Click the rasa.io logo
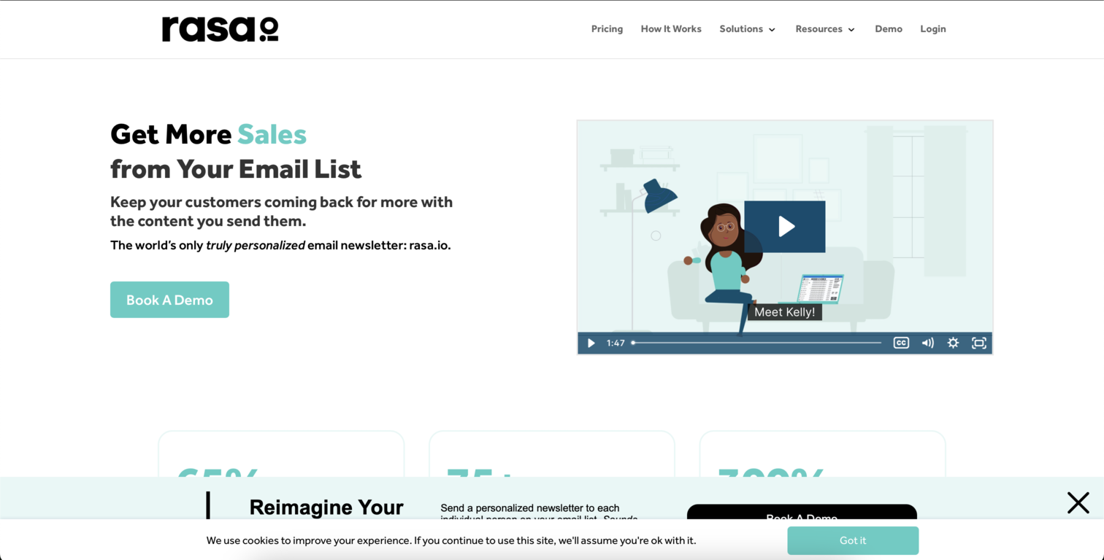Viewport: 1104px width, 560px height. [220, 29]
